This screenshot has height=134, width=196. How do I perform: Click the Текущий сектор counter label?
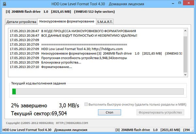coord(39,114)
